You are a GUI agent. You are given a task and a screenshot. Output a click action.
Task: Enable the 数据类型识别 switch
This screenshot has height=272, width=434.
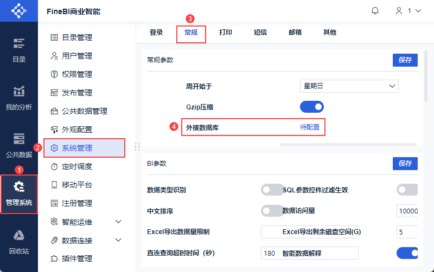coord(272,190)
